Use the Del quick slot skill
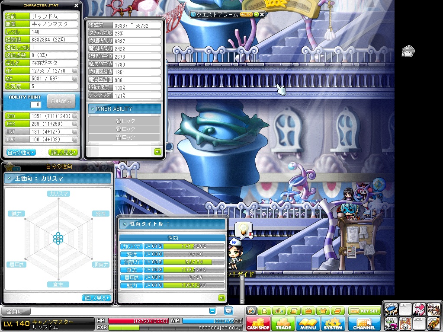The height and width of the screenshot is (332, 443). [x=405, y=323]
